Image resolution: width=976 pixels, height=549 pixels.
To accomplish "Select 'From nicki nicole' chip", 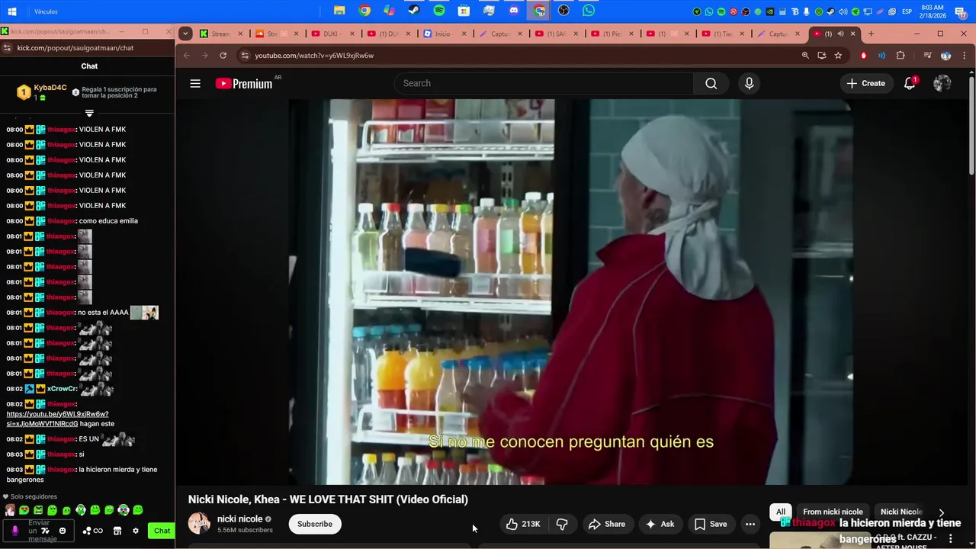I will pyautogui.click(x=833, y=512).
